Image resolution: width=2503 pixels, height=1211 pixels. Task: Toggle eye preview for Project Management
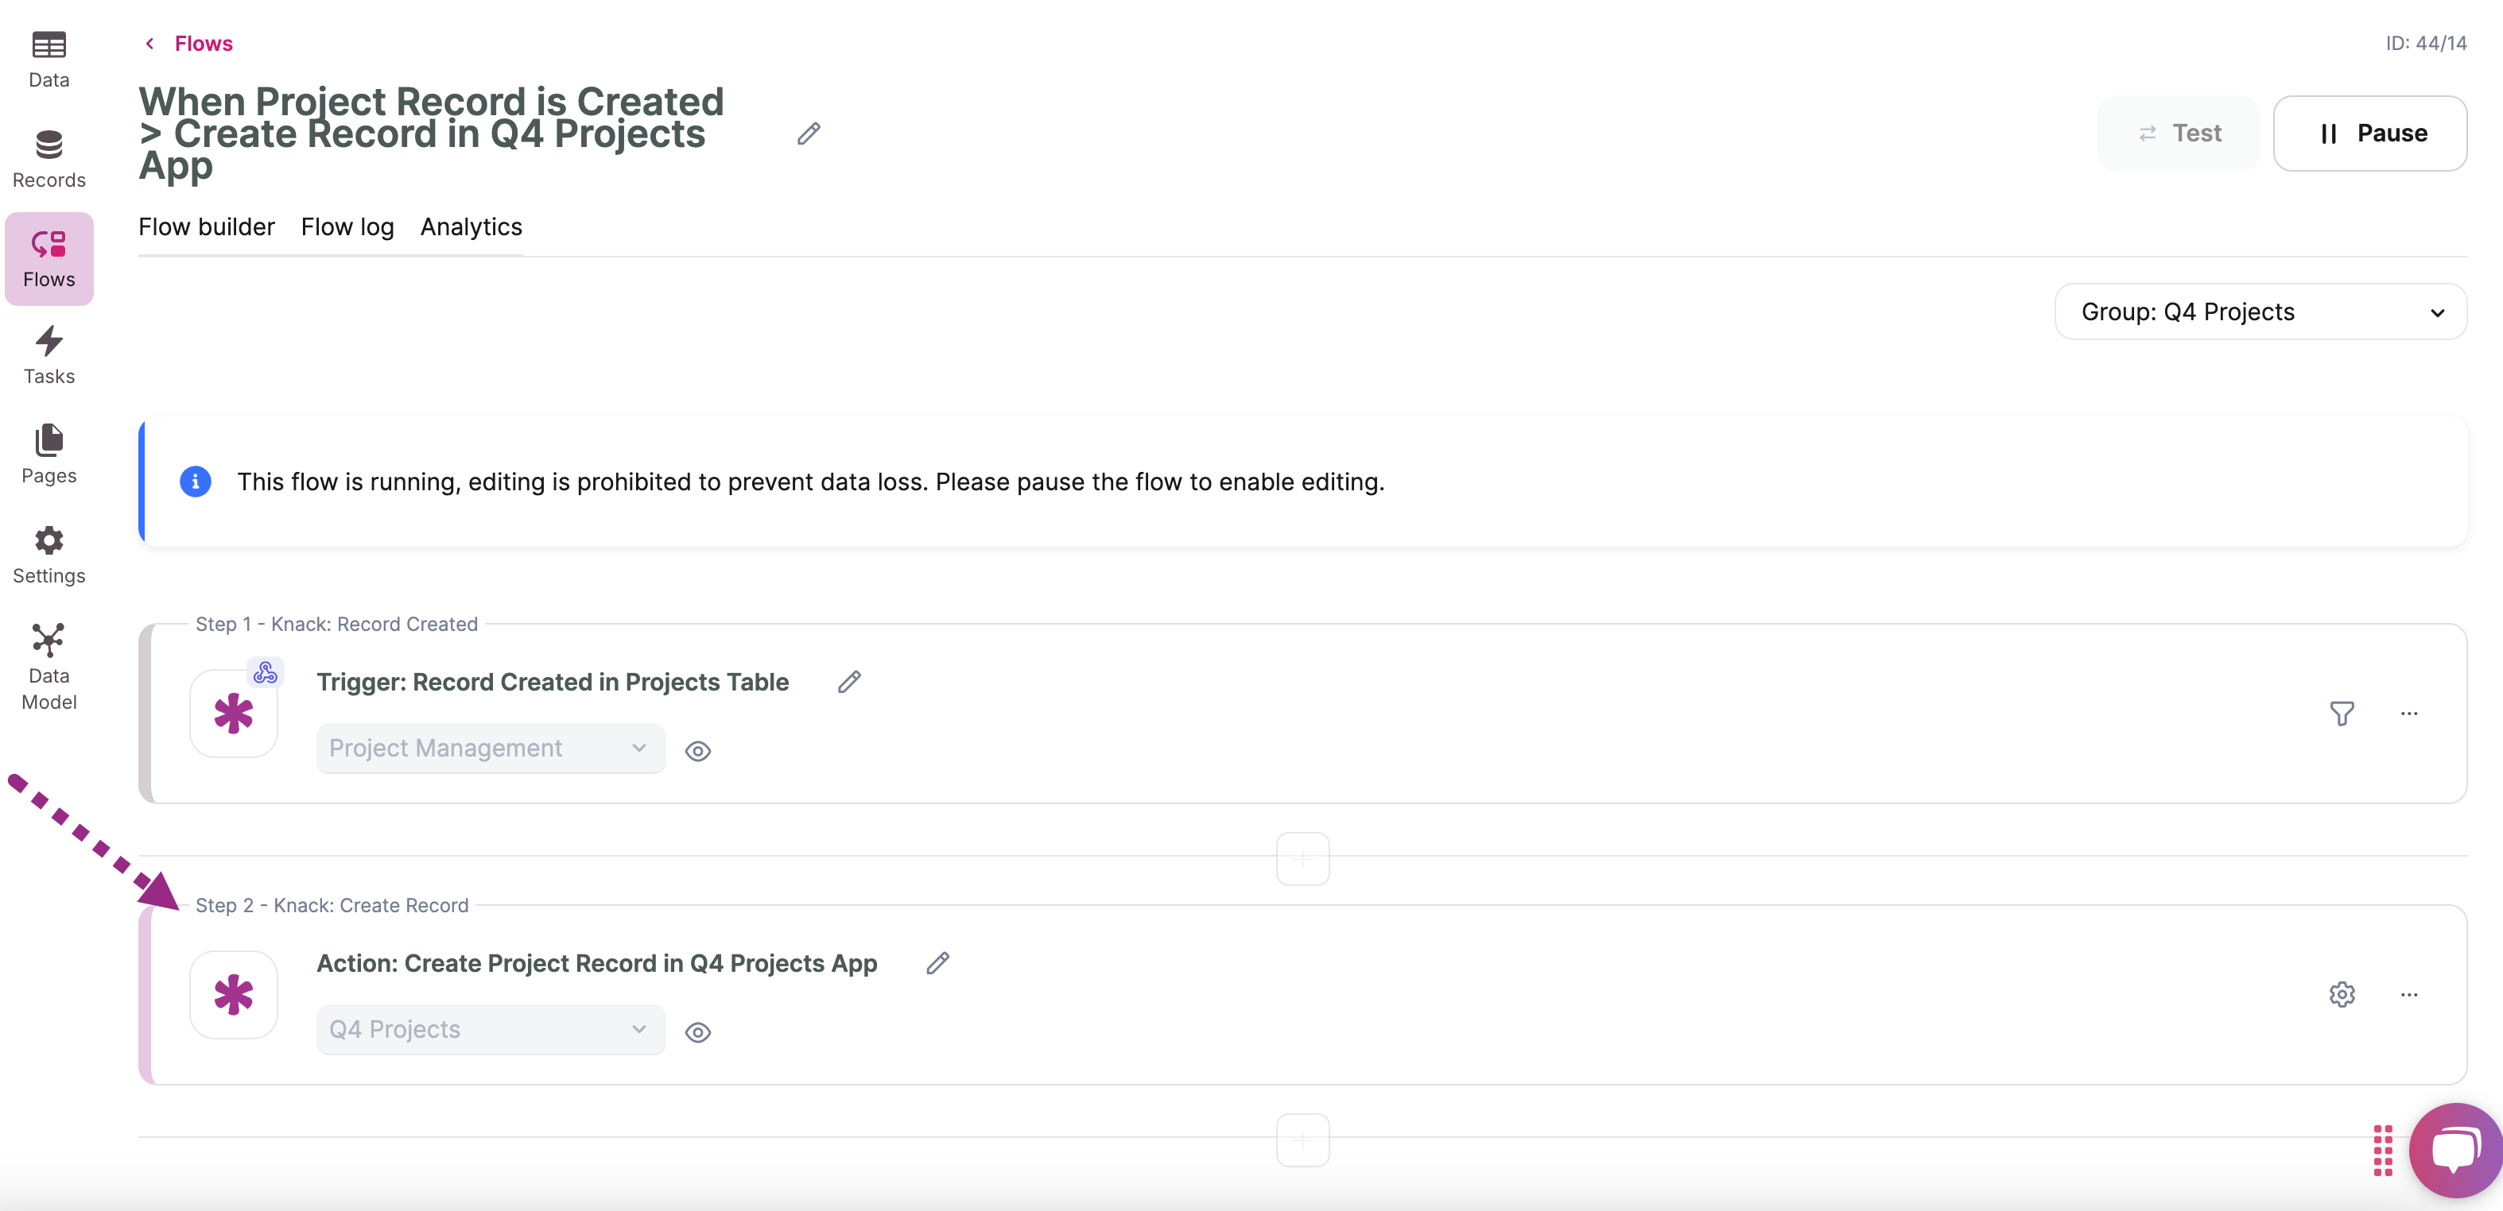tap(697, 751)
